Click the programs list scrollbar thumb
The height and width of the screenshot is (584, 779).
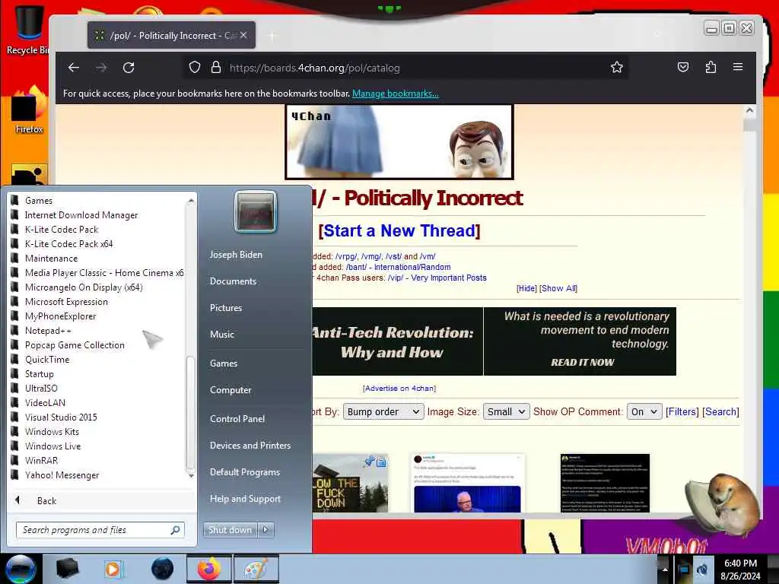(x=190, y=414)
